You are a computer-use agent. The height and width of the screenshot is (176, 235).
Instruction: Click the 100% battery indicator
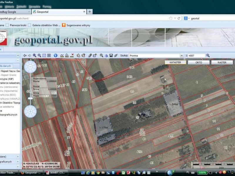coord(202,172)
